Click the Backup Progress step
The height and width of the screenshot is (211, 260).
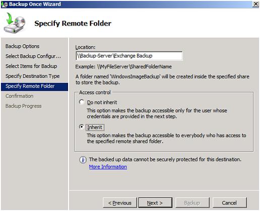[x=24, y=106]
